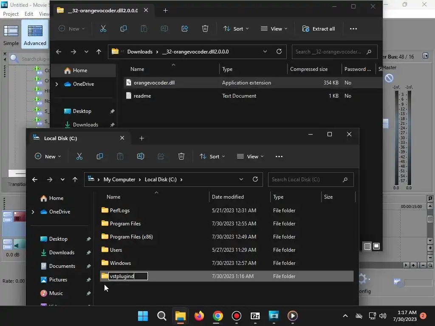Open Music in the Local Disk sidebar

pos(56,293)
